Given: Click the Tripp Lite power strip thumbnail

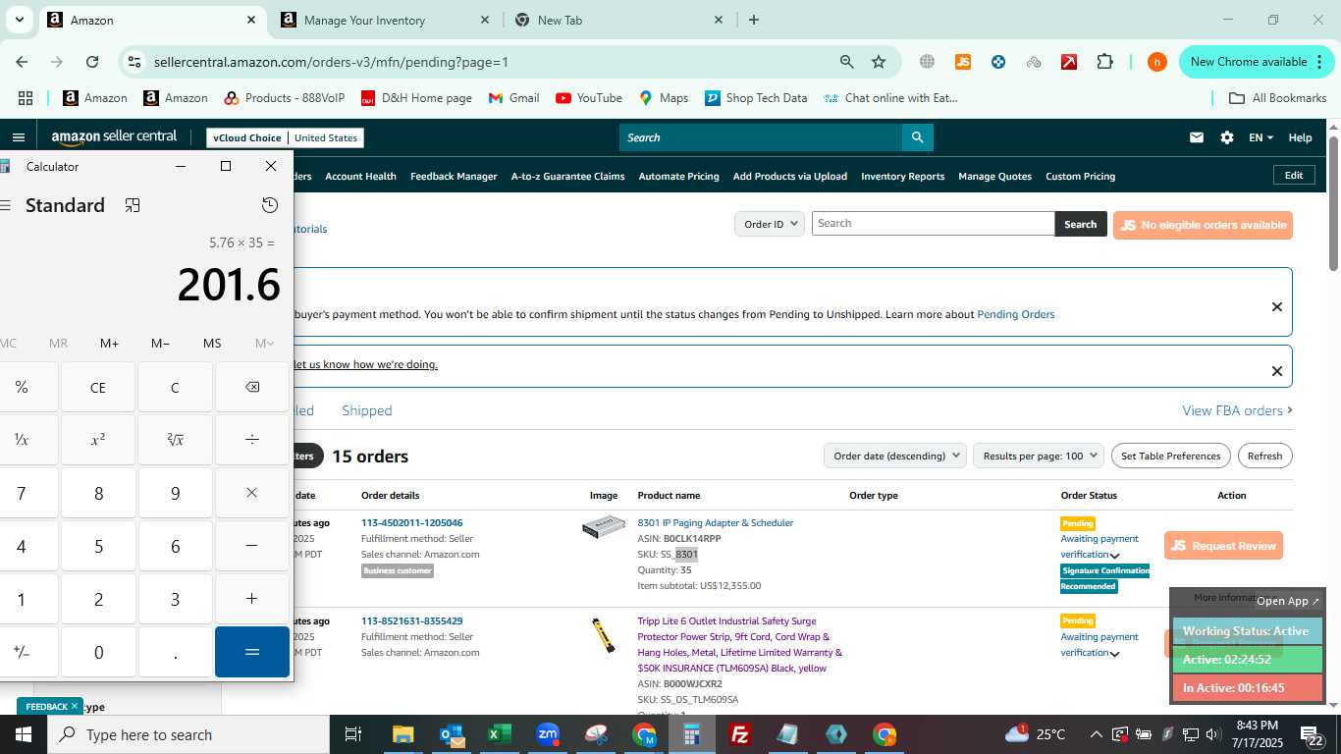Looking at the screenshot, I should [x=603, y=635].
